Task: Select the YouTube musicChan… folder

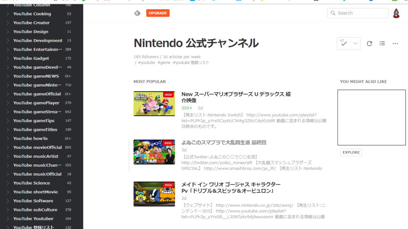Action: [37, 165]
